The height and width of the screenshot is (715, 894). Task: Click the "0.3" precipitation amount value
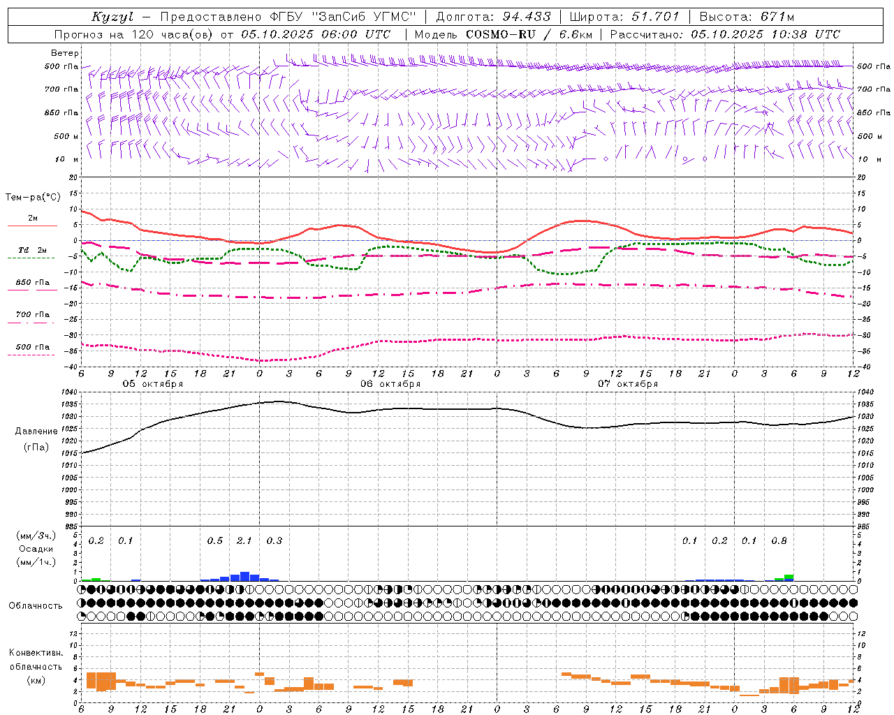tap(274, 540)
